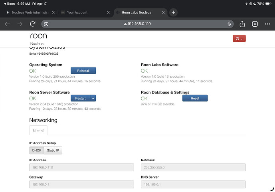275x192 pixels.
Task: Click the IP Address field
Action: pos(81,167)
